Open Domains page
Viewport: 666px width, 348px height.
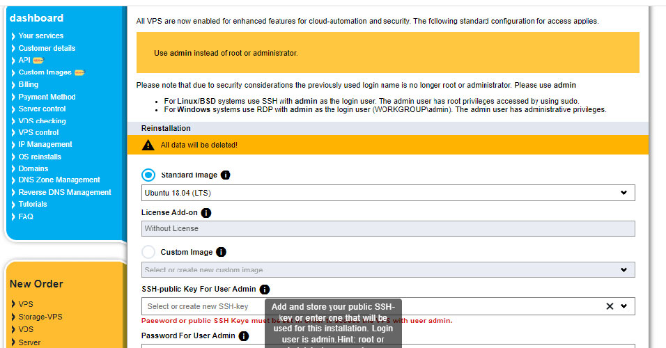point(33,168)
